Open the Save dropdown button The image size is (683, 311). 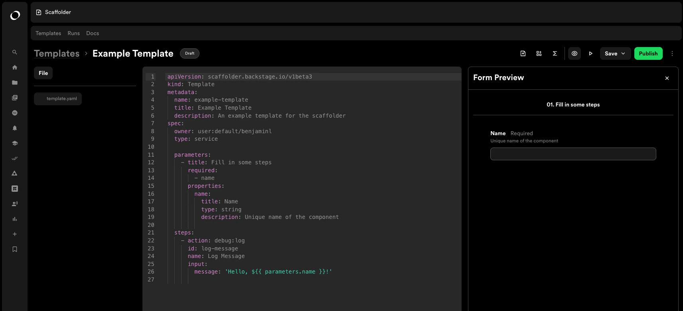615,53
